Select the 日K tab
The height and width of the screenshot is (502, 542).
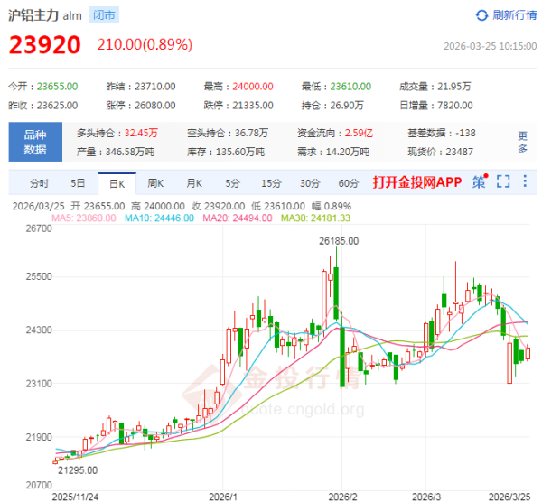pos(117,184)
